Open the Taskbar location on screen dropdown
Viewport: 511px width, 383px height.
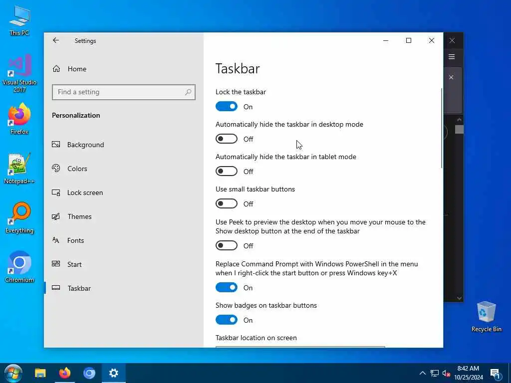tap(300, 347)
